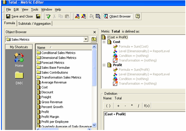
Task: Click the Paste clipboard icon
Action: (67, 16)
